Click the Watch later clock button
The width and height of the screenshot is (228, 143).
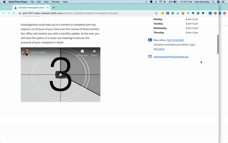(x=82, y=53)
